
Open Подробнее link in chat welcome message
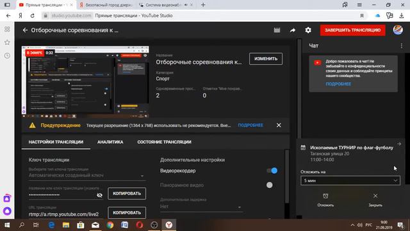338,84
